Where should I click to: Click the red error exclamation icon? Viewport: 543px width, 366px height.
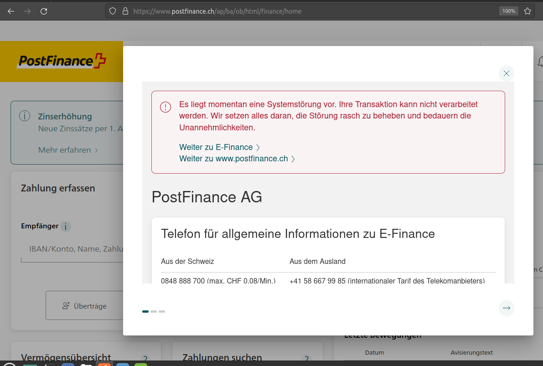point(165,107)
